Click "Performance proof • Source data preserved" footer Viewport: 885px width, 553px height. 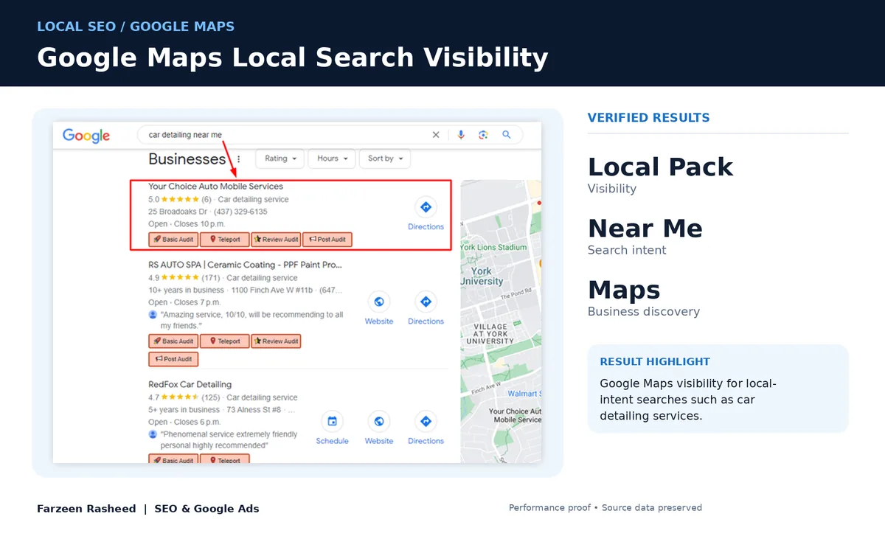pos(605,508)
